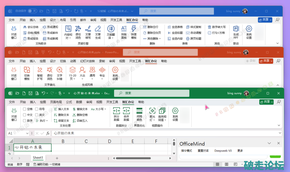Click 拆分数据 icon in Excel ribbon
Screen dimensions: 290x172
(116, 111)
